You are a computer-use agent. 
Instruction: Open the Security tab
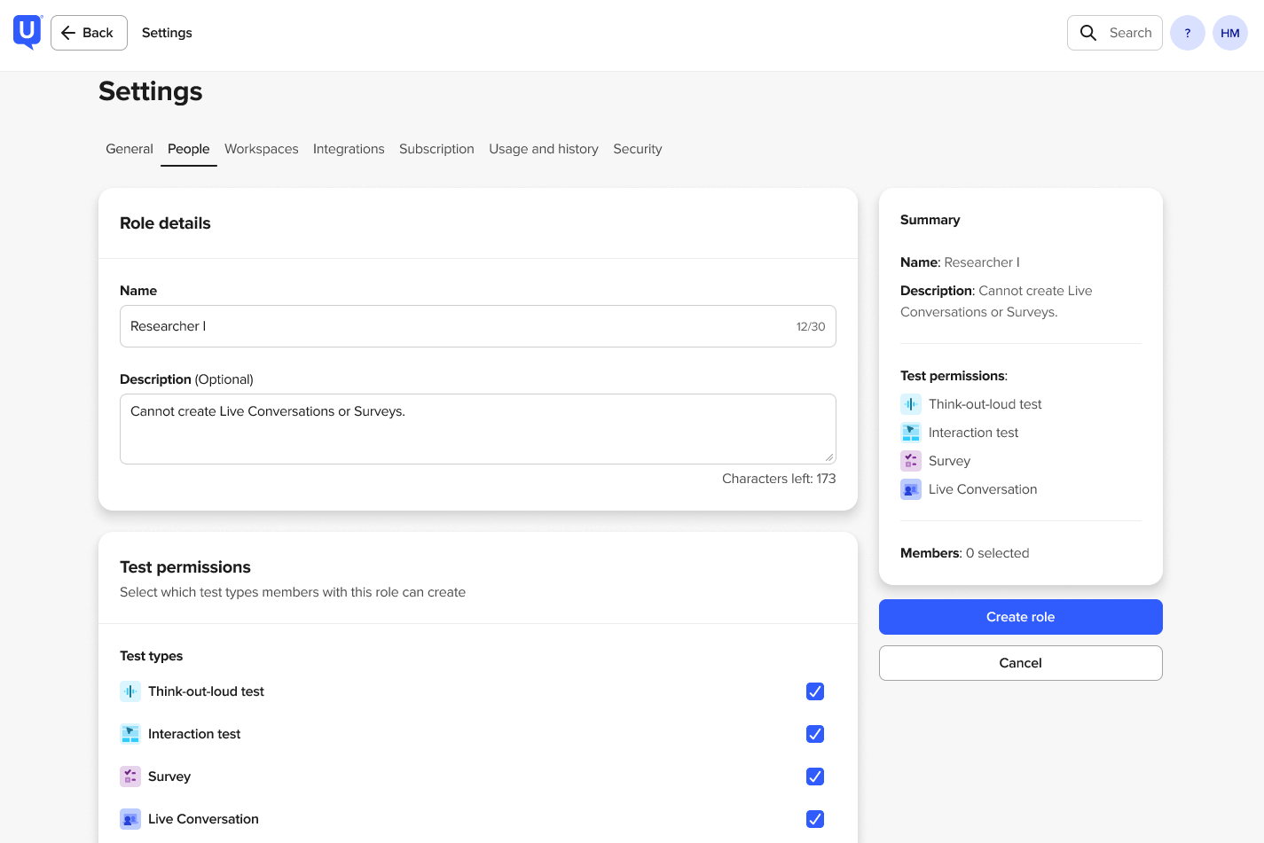[x=637, y=149]
